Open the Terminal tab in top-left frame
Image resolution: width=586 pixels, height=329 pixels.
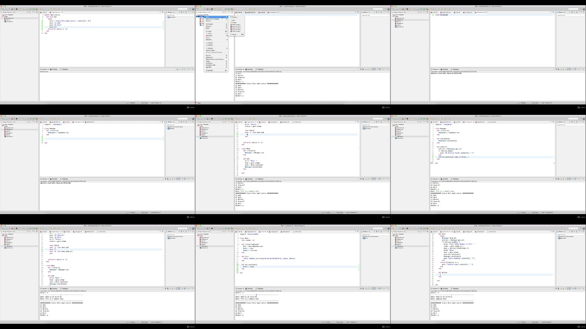[x=54, y=69]
